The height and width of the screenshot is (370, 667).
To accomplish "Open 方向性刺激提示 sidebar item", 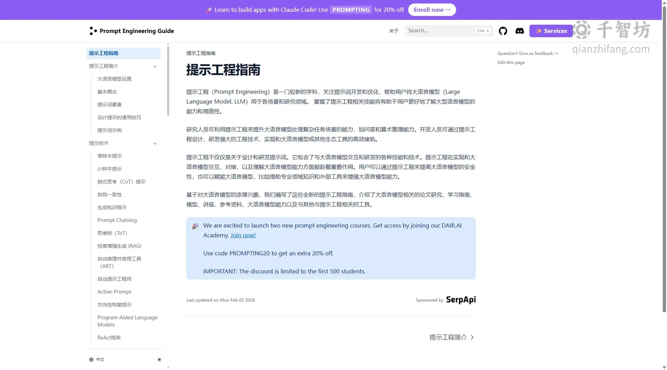I will pyautogui.click(x=115, y=305).
